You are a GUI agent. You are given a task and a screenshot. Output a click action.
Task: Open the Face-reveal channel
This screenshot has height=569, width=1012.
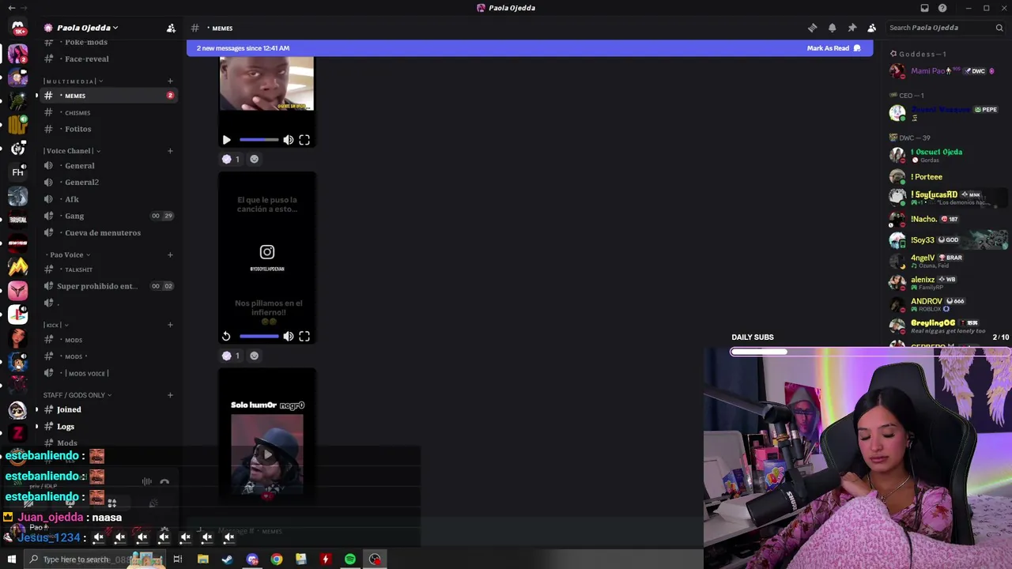109,58
